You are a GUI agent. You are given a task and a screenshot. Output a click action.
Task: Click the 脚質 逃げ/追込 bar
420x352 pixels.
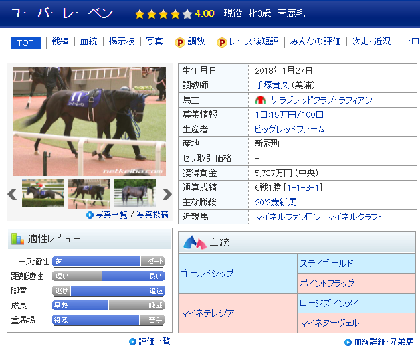[x=109, y=291]
